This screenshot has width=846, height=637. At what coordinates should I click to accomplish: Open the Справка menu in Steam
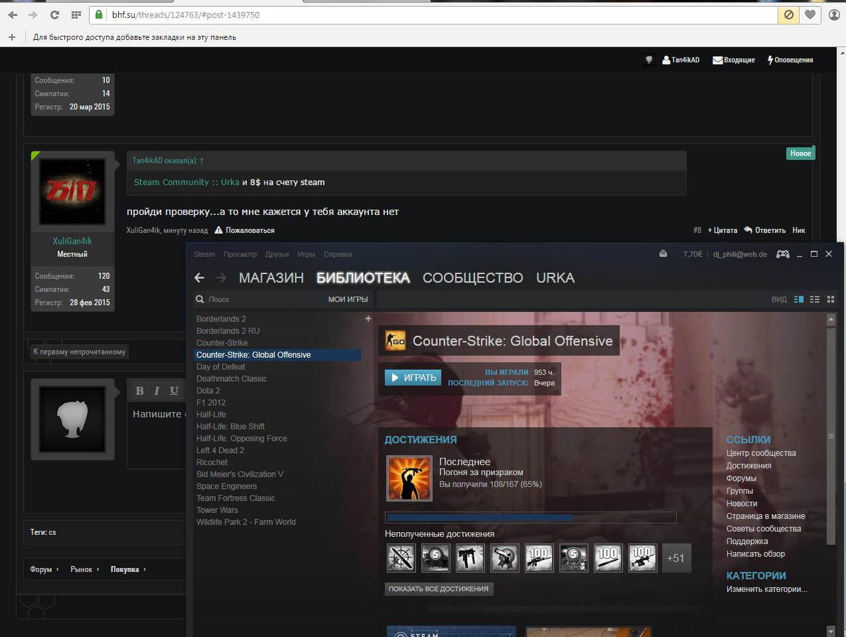click(x=338, y=254)
